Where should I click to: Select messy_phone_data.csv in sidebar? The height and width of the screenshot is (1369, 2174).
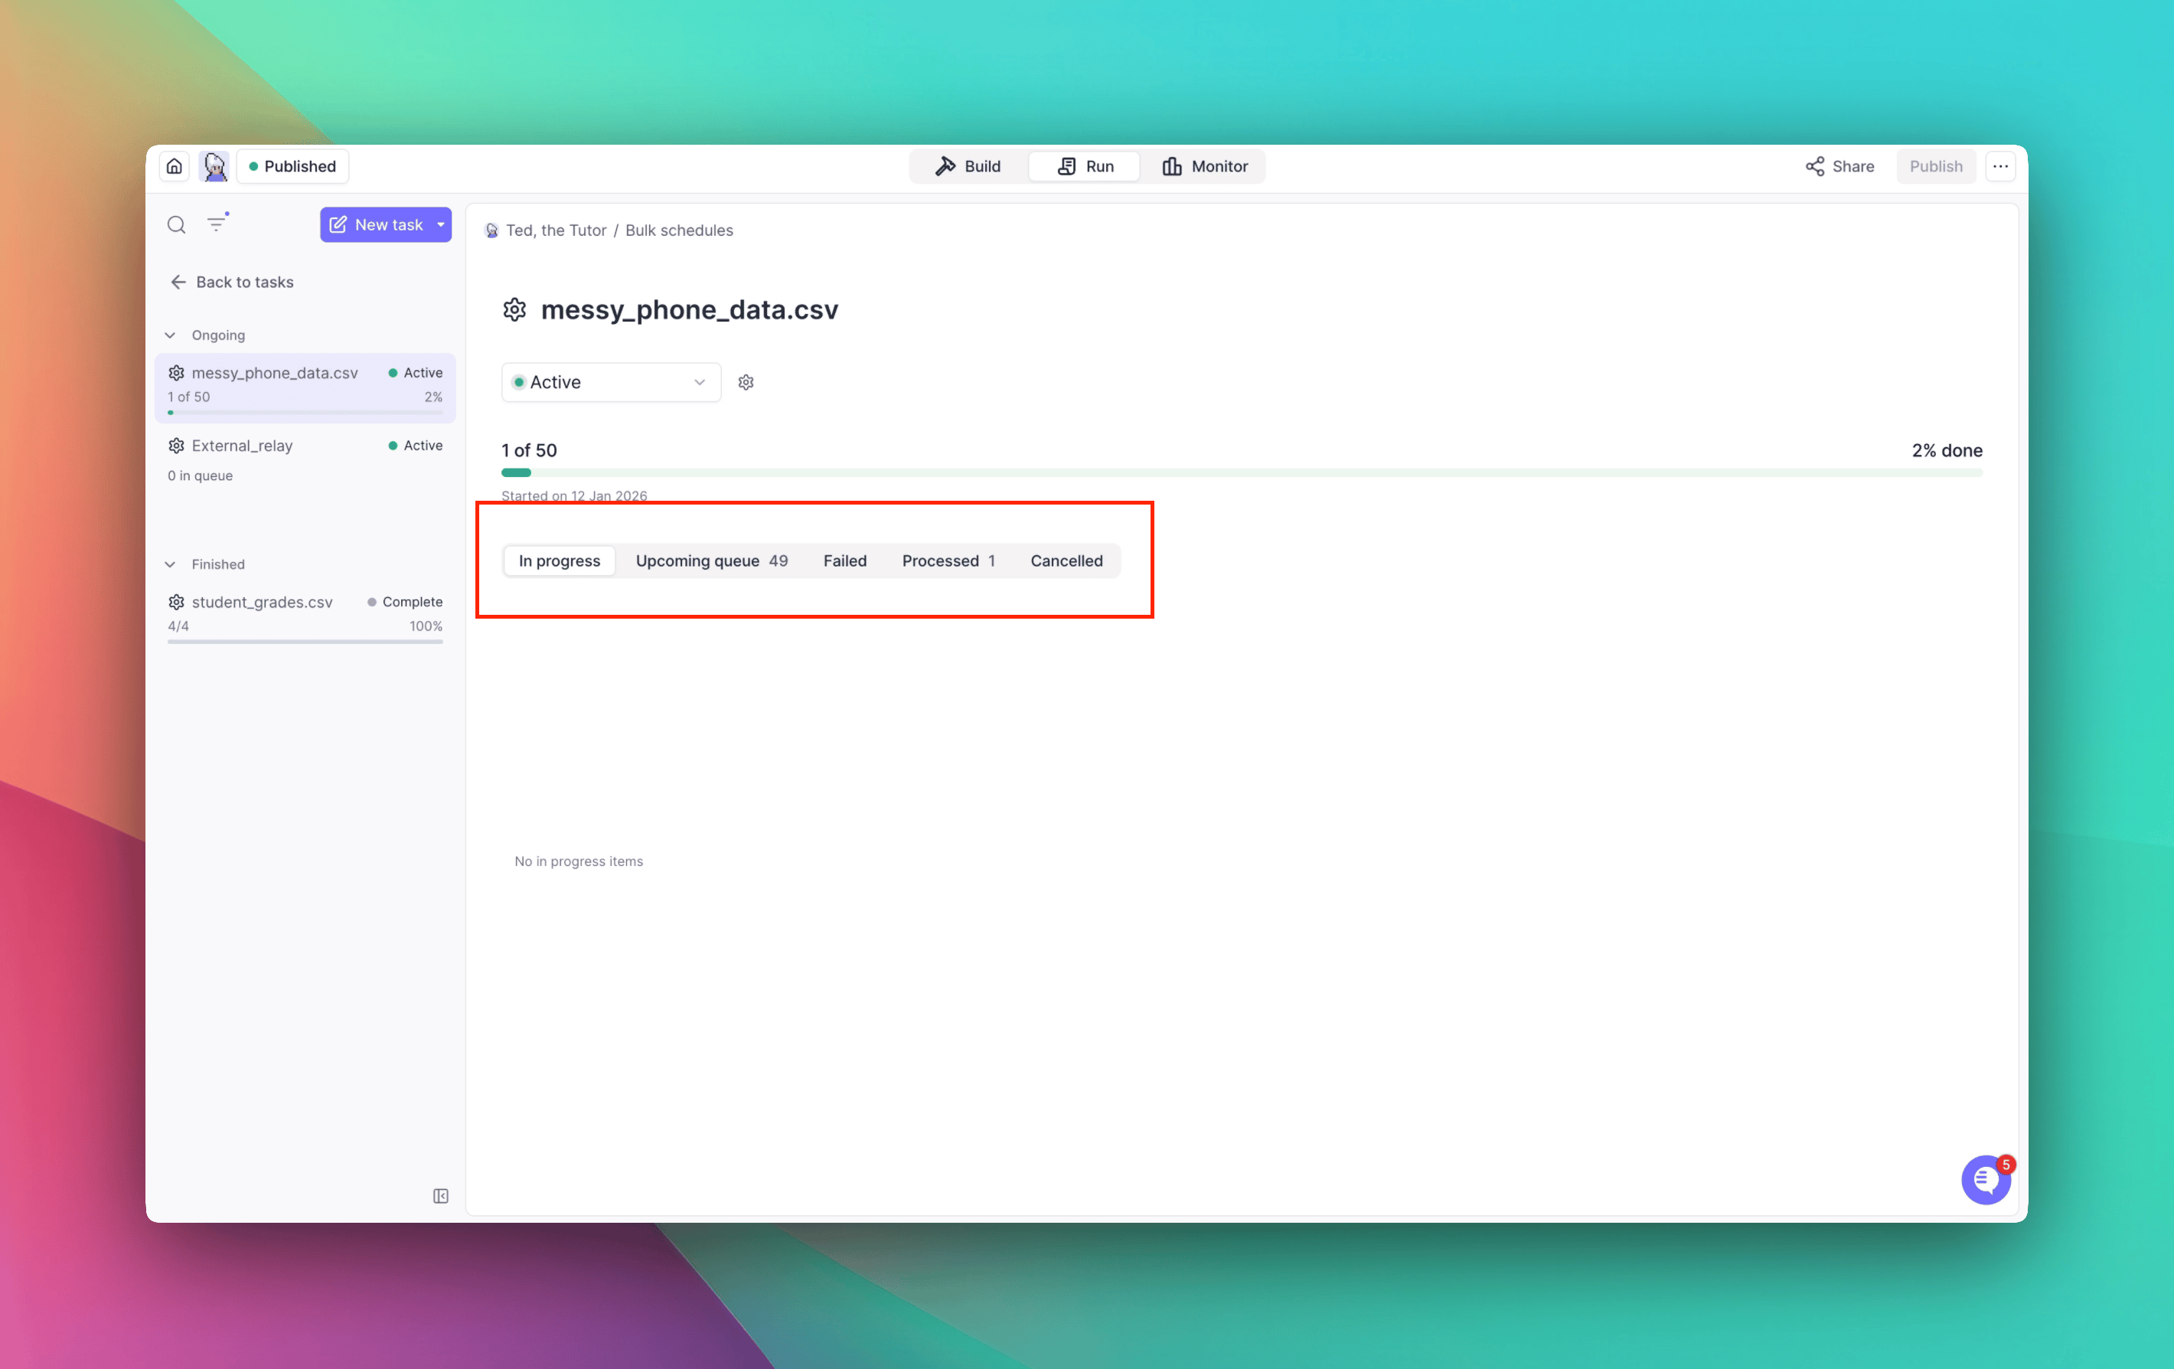coord(305,388)
